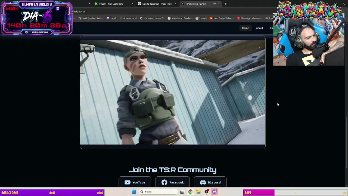Viewport: 348px width, 196px height.
Task: Open the TS:R YouTube channel button
Action: pos(135,182)
